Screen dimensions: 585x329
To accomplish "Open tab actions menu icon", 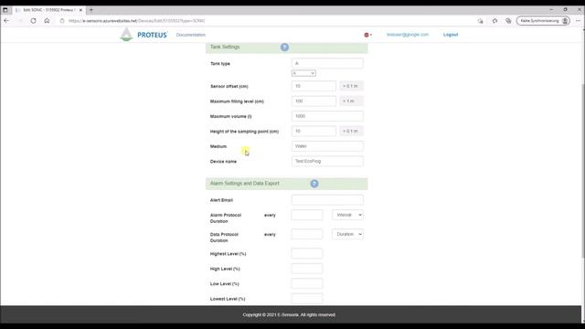I will coord(5,10).
